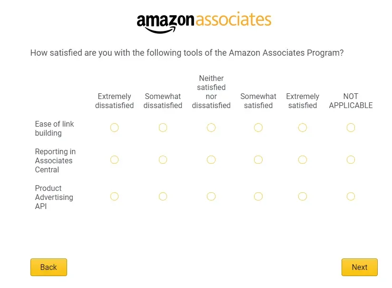Rate Product Advertising API Extremely dissatisfied
Image resolution: width=392 pixels, height=288 pixels.
(114, 197)
